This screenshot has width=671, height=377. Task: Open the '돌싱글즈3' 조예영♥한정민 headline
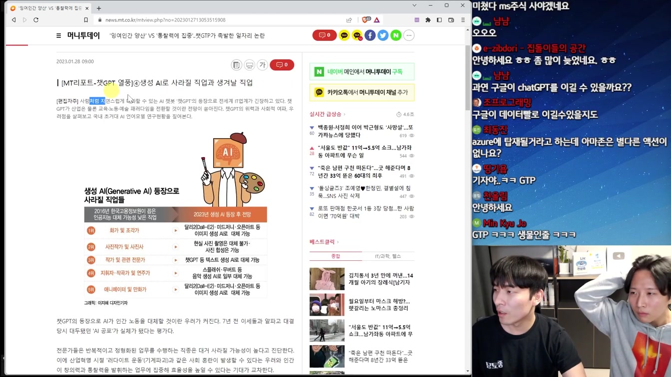coord(364,192)
